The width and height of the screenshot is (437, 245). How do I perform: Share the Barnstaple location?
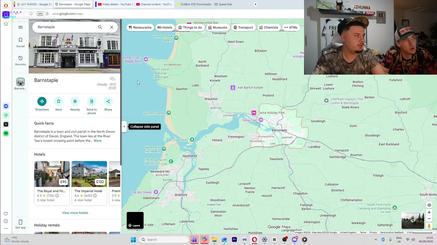108,101
